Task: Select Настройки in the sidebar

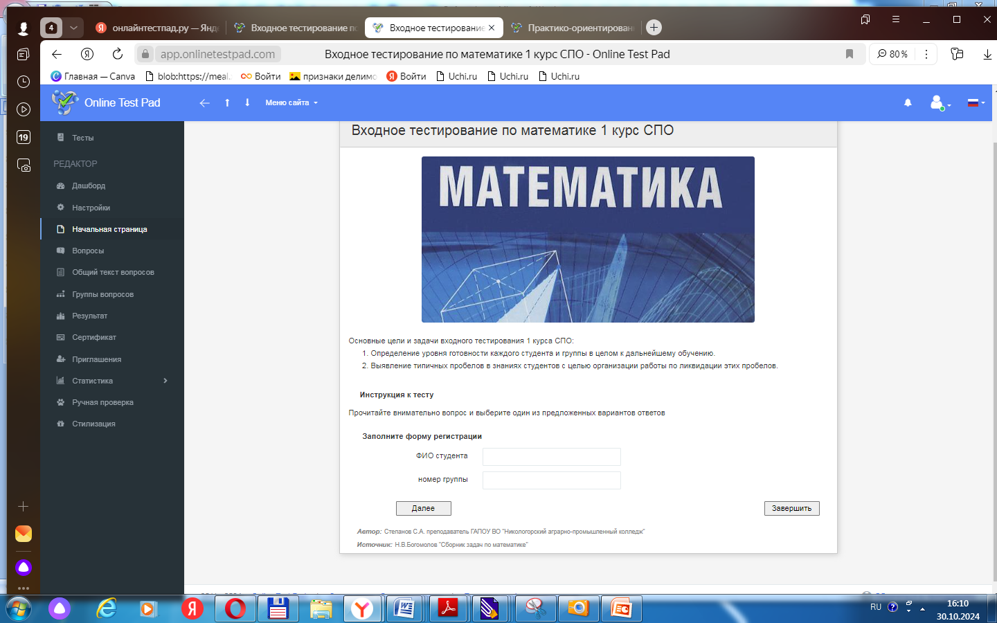Action: [x=91, y=208]
